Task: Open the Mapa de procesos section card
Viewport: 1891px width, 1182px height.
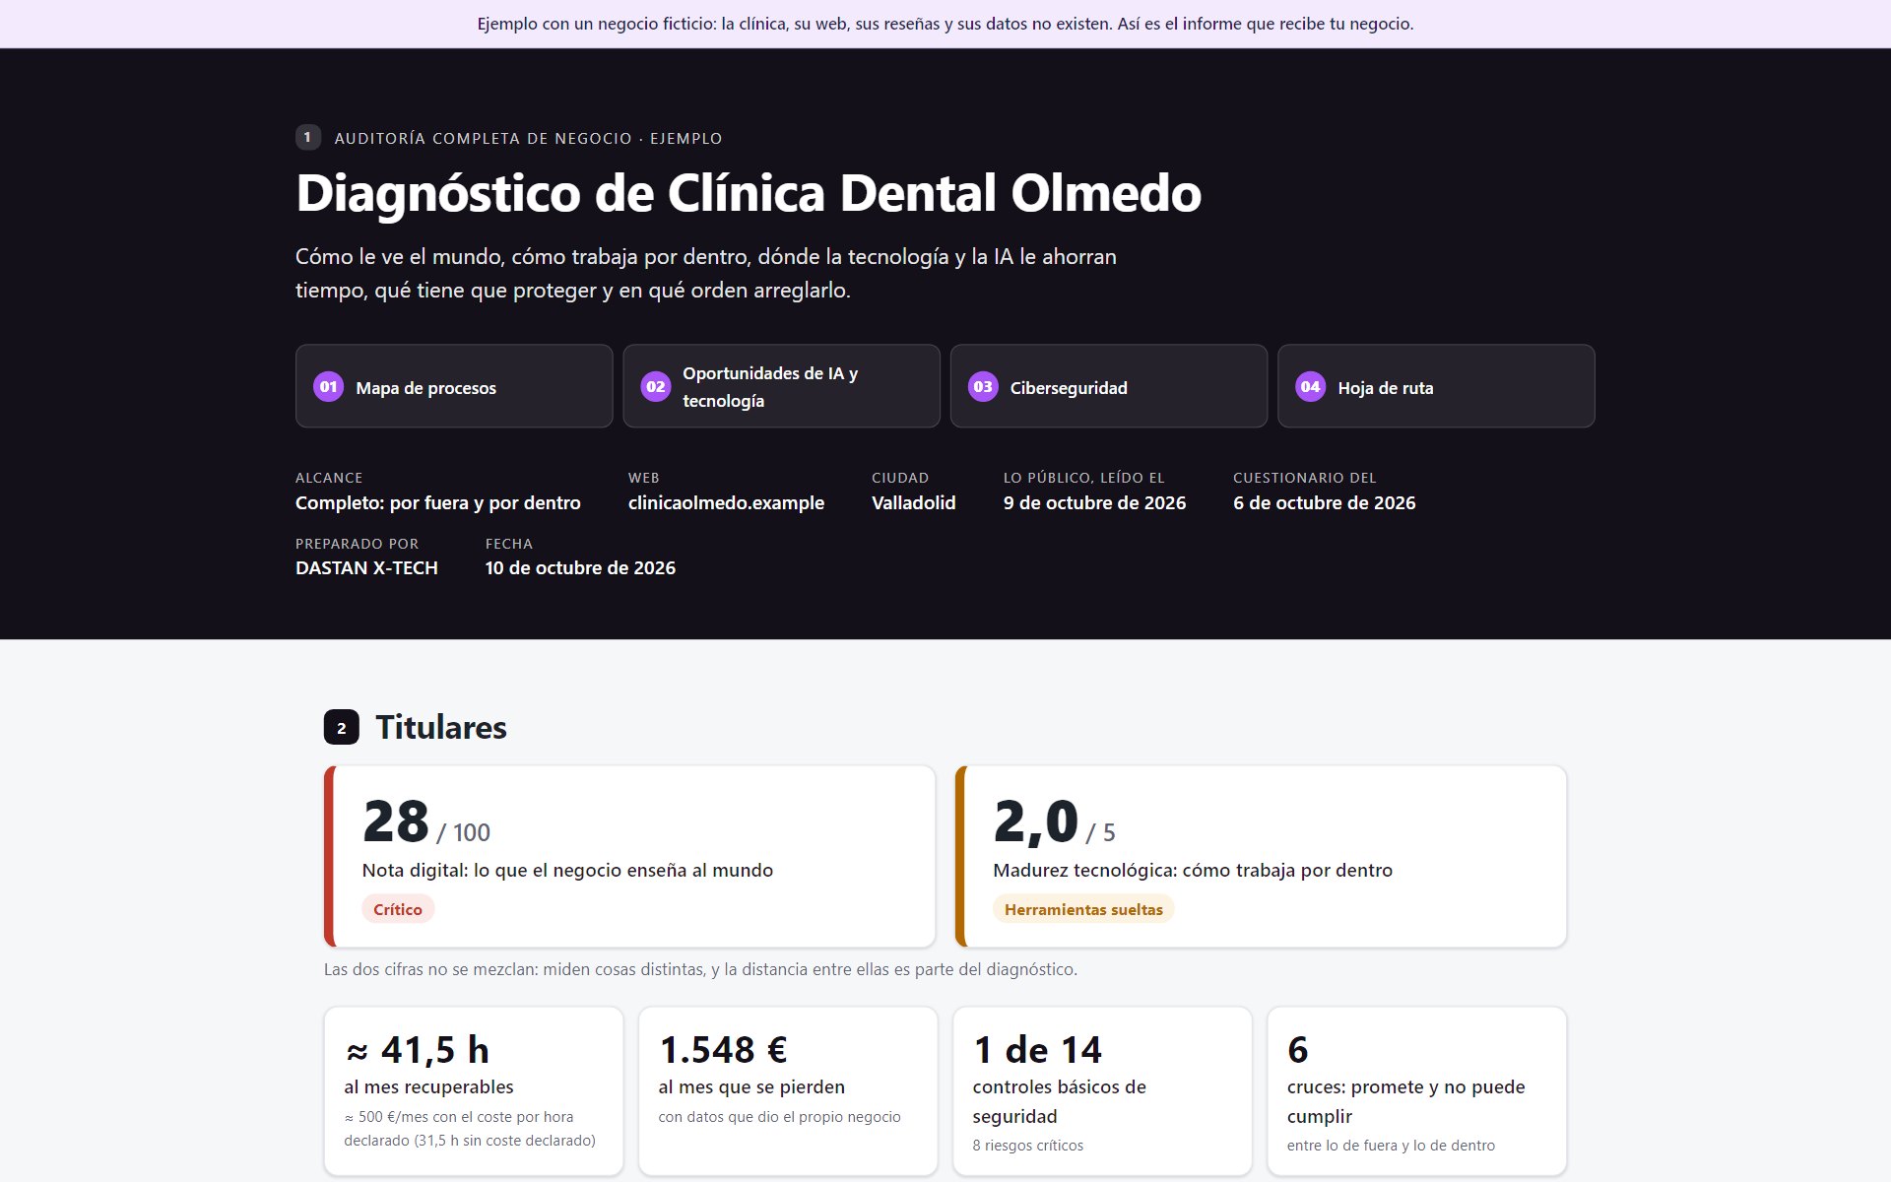Action: point(454,386)
